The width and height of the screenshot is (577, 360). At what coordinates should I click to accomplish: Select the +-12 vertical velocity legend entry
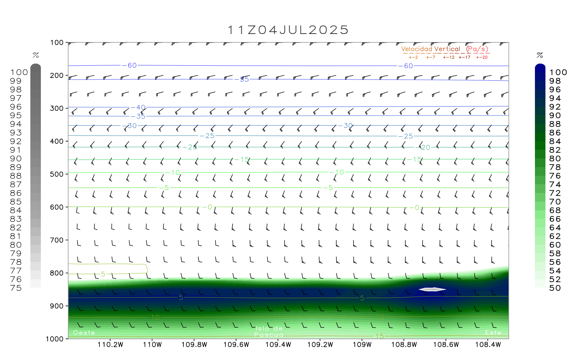pos(449,57)
